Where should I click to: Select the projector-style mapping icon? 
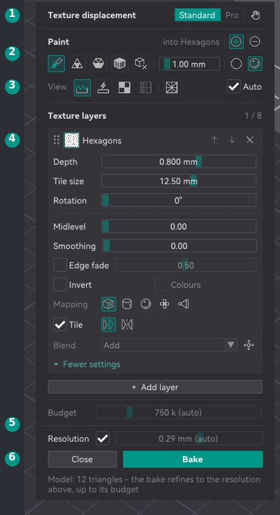coord(184,304)
